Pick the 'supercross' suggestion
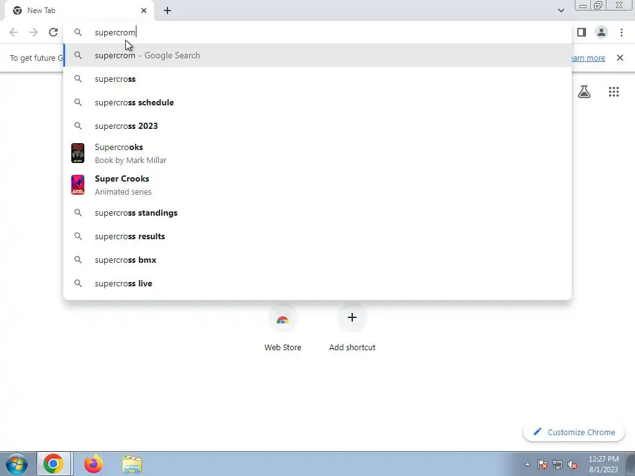635x476 pixels. pyautogui.click(x=317, y=79)
